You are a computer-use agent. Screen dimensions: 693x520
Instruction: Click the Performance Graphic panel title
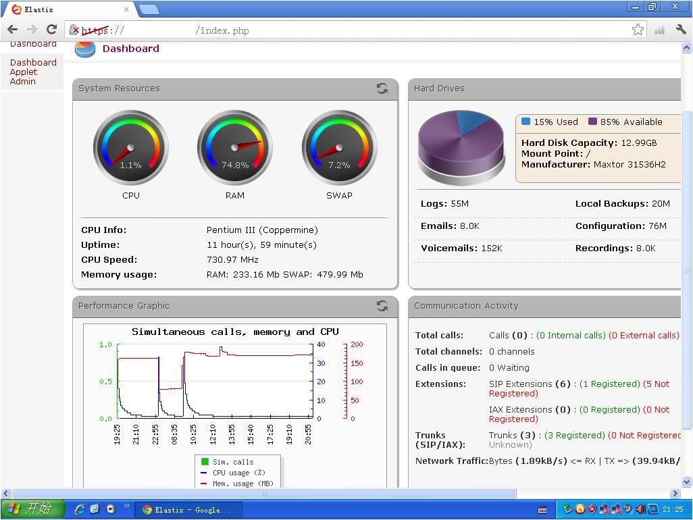point(124,305)
